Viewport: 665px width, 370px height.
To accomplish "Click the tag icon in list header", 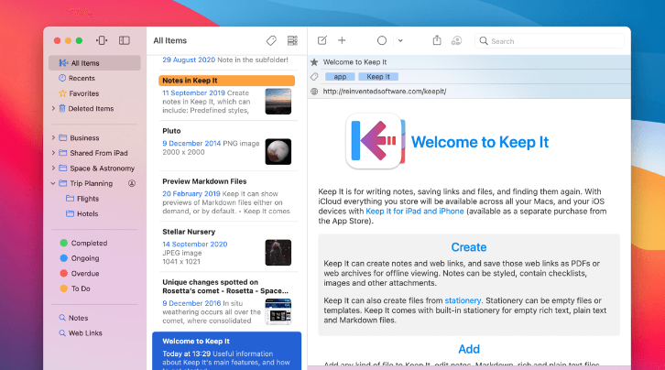I will pos(271,41).
